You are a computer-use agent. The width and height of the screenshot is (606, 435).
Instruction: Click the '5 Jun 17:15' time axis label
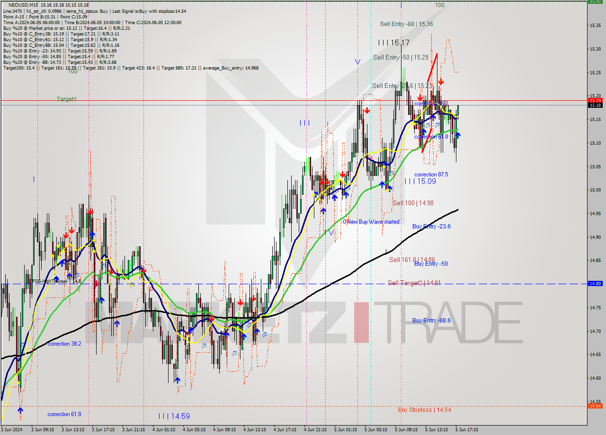466,430
